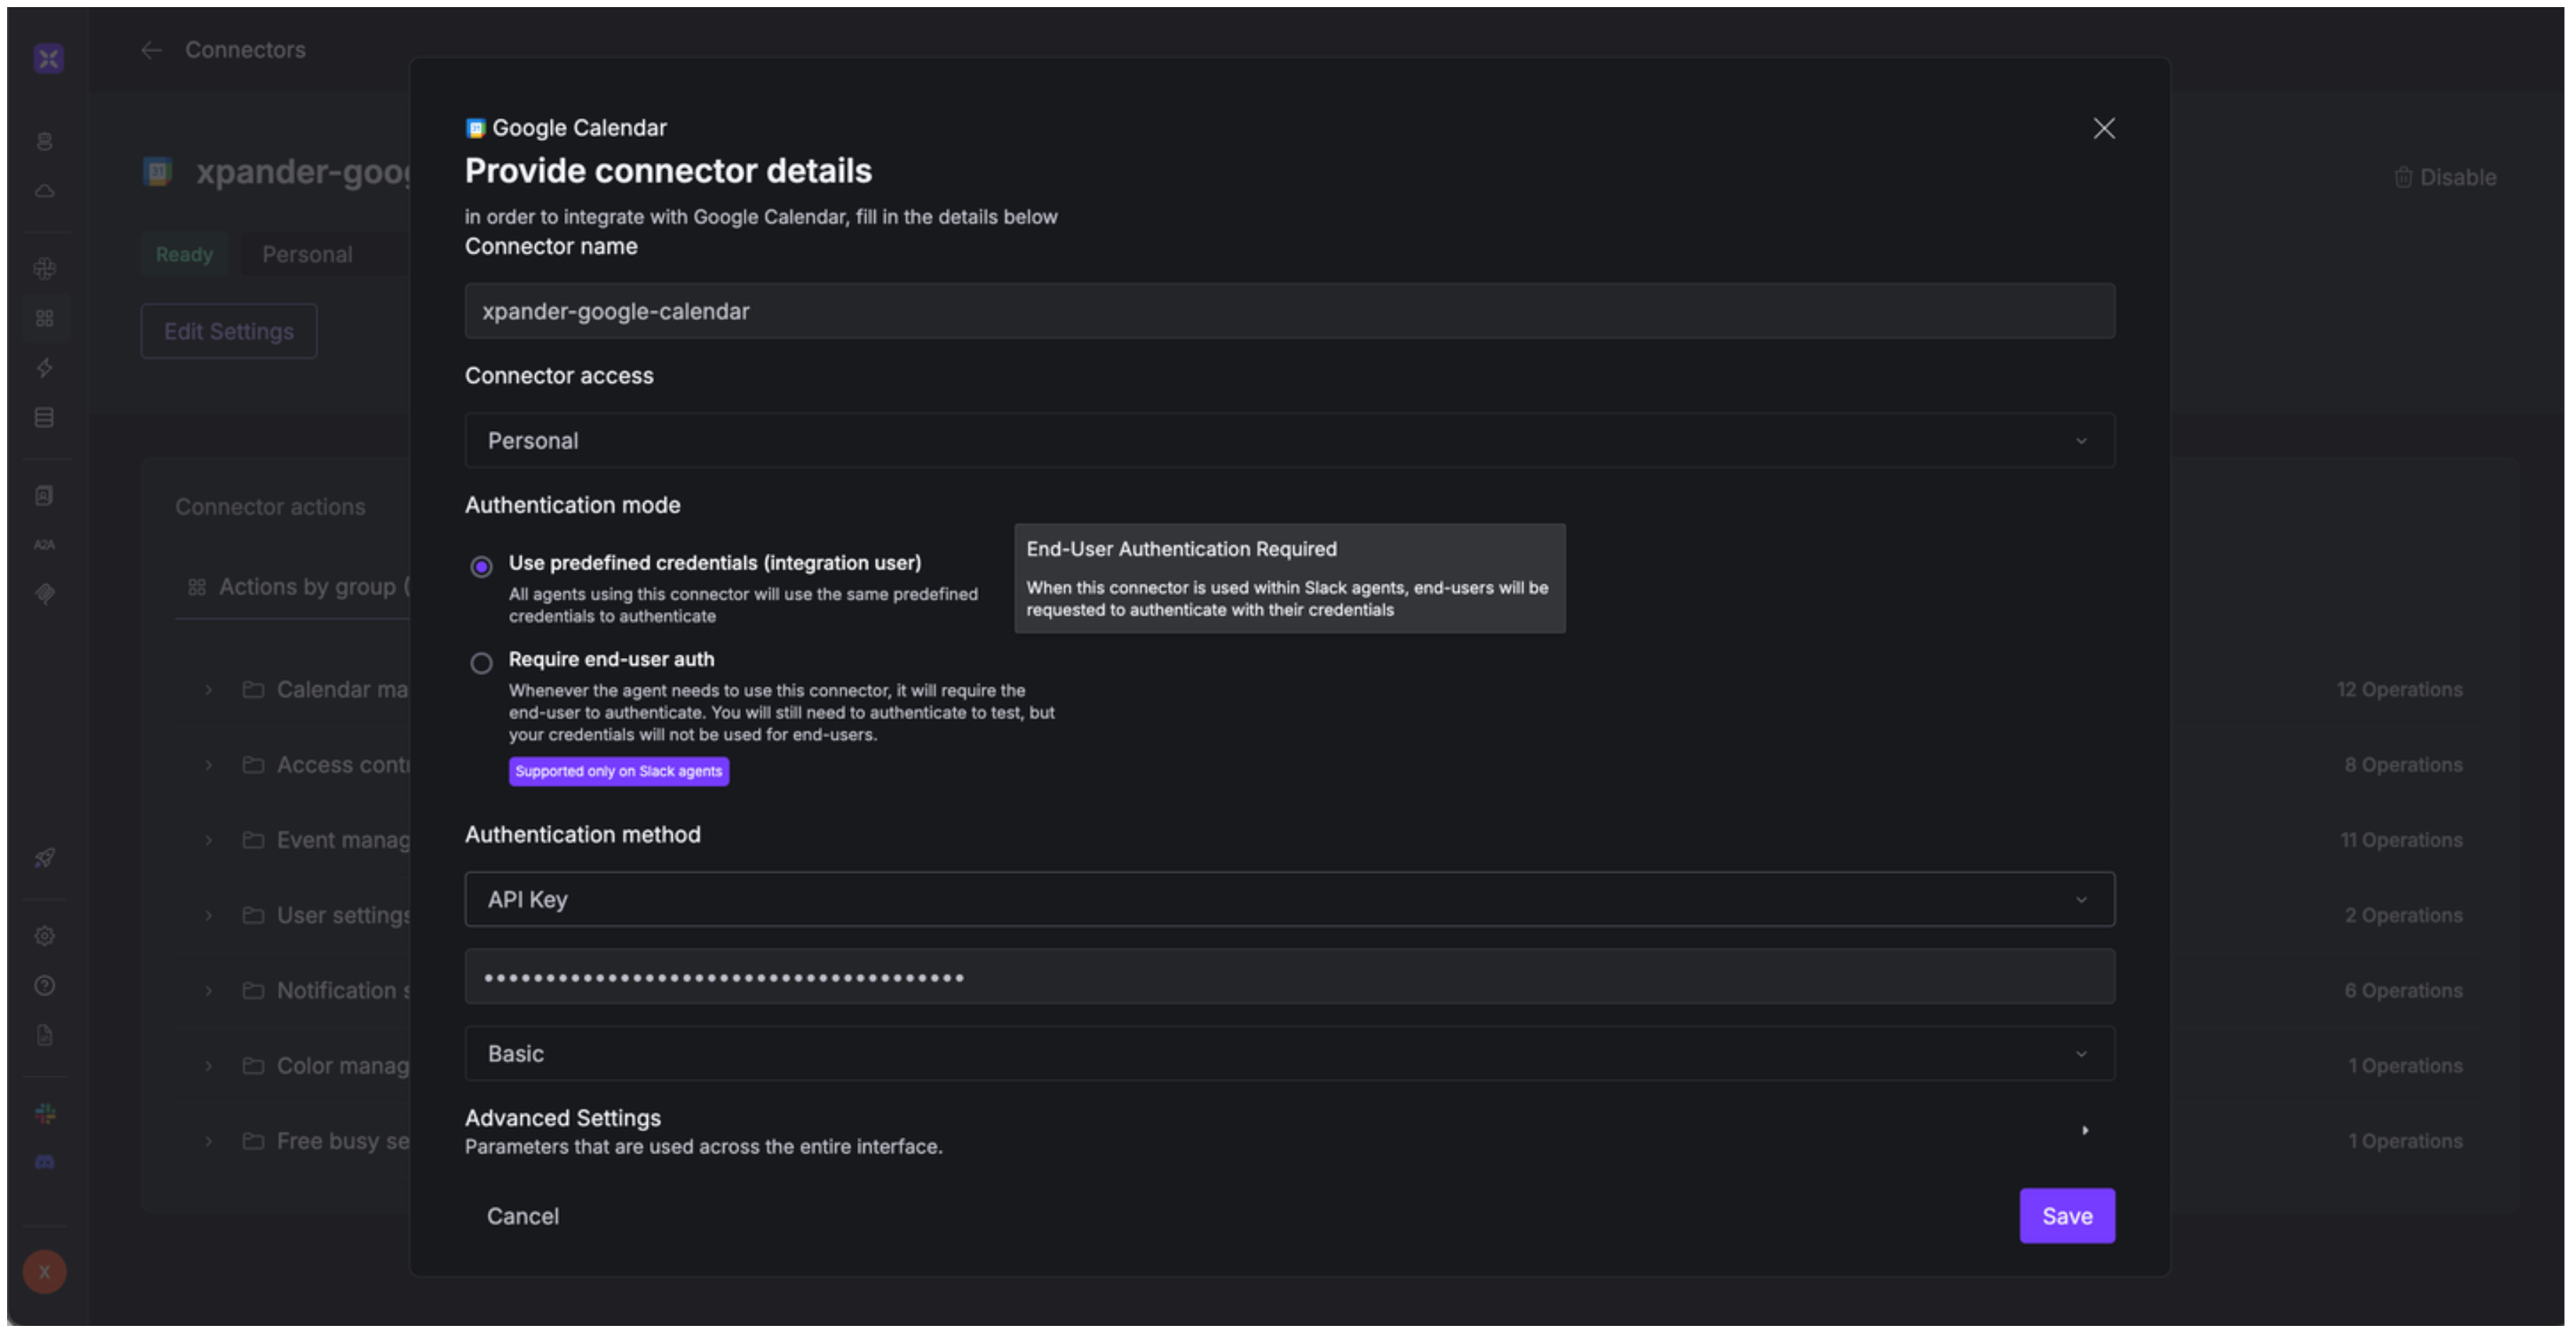Select Use predefined credentials radio option
Image resolution: width=2571 pixels, height=1333 pixels.
(481, 567)
